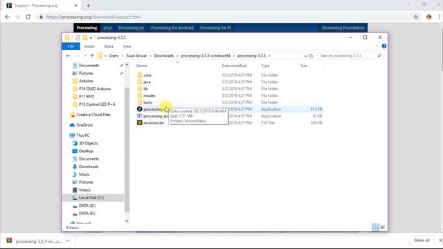Open download item options chevron
Image resolution: width=443 pixels, height=249 pixels.
(x=68, y=241)
